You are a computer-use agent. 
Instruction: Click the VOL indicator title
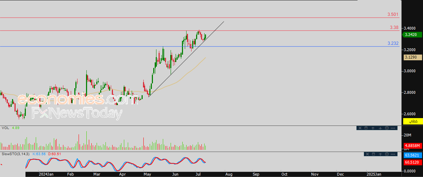(x=5, y=128)
